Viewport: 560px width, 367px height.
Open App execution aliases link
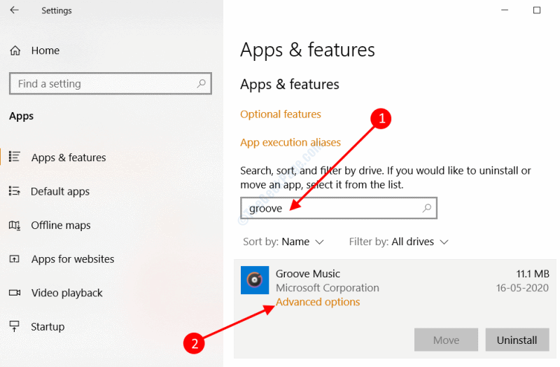click(x=290, y=143)
